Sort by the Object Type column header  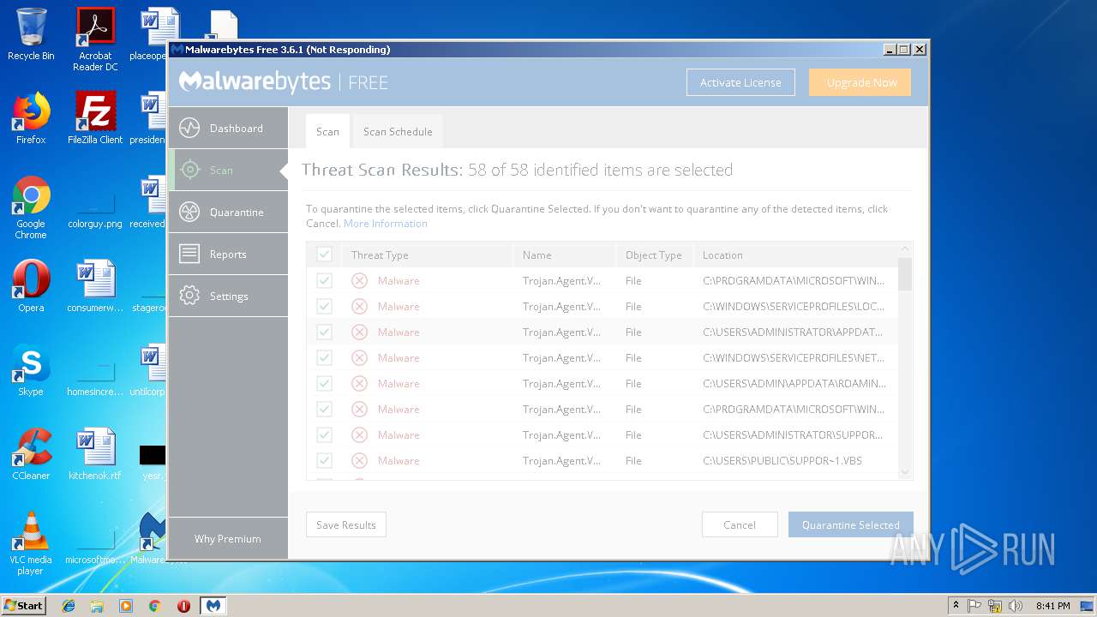tap(654, 255)
